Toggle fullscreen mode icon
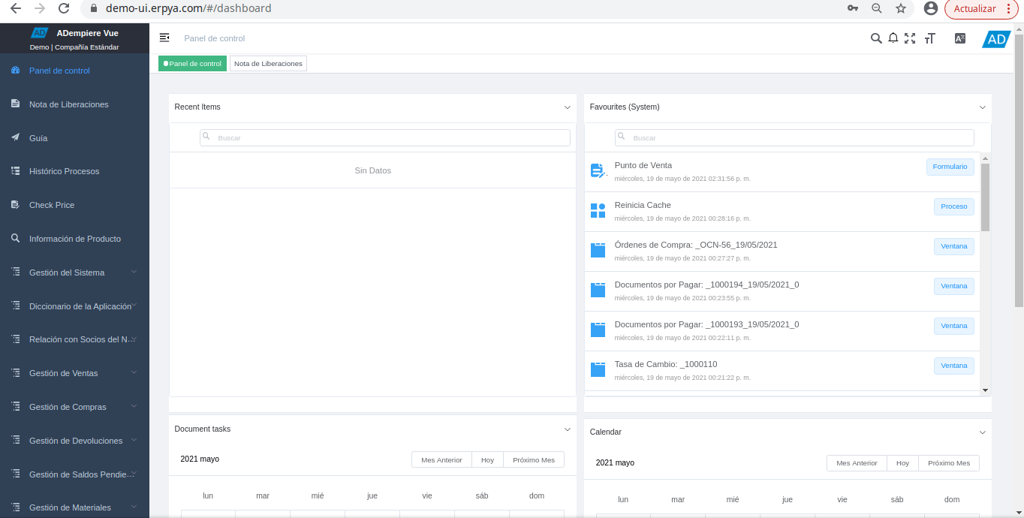Screen dimensions: 1024x518 tap(910, 38)
